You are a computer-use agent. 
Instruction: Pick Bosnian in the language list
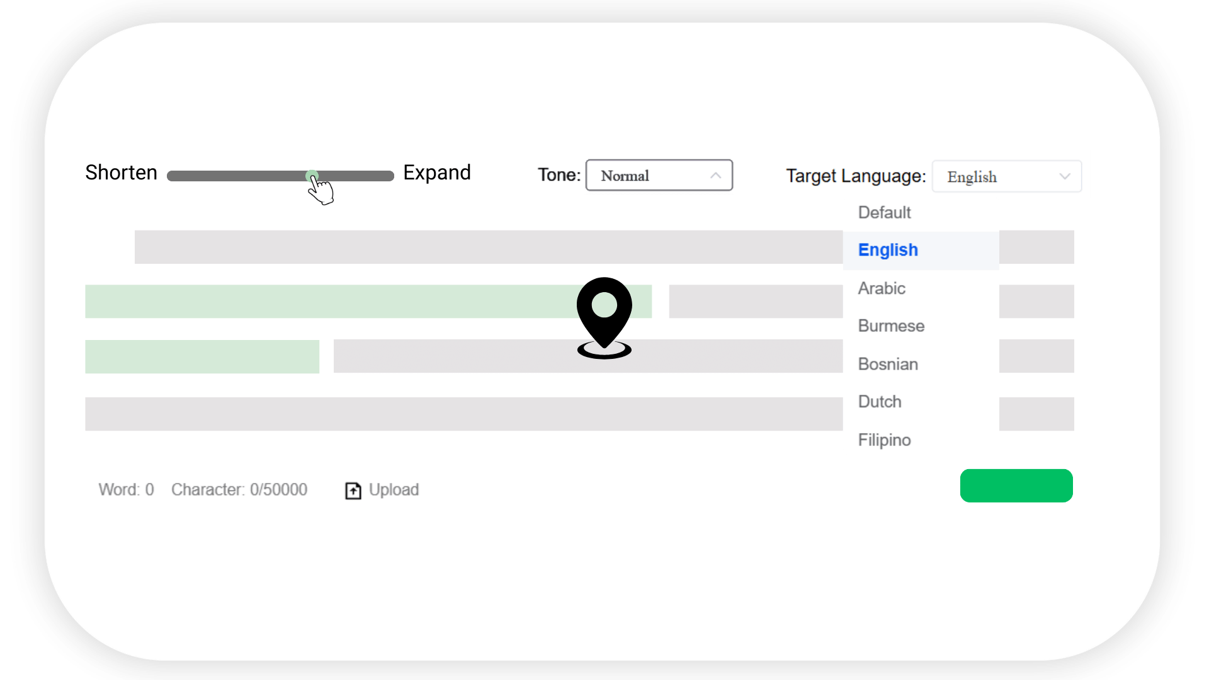pos(888,364)
